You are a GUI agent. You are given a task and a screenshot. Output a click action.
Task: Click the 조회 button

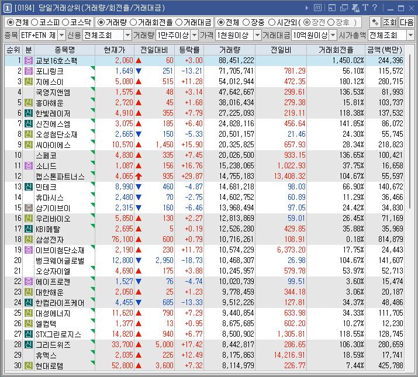[390, 22]
